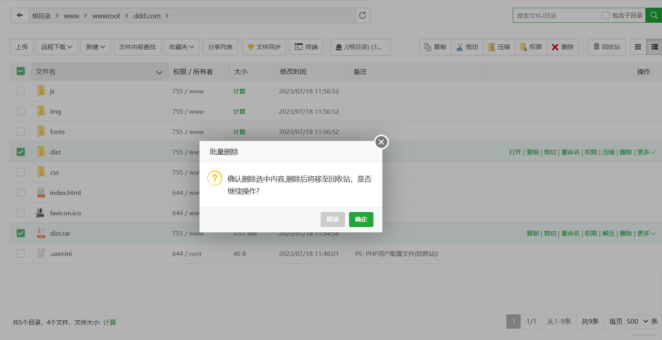Check the js folder checkbox
The width and height of the screenshot is (662, 340).
pos(21,91)
